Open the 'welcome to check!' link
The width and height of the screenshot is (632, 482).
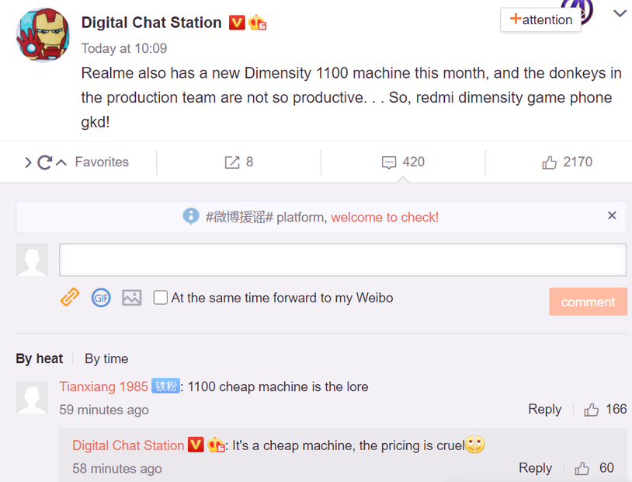384,217
